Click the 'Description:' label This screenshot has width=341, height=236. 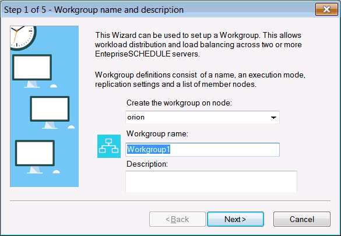coord(147,164)
